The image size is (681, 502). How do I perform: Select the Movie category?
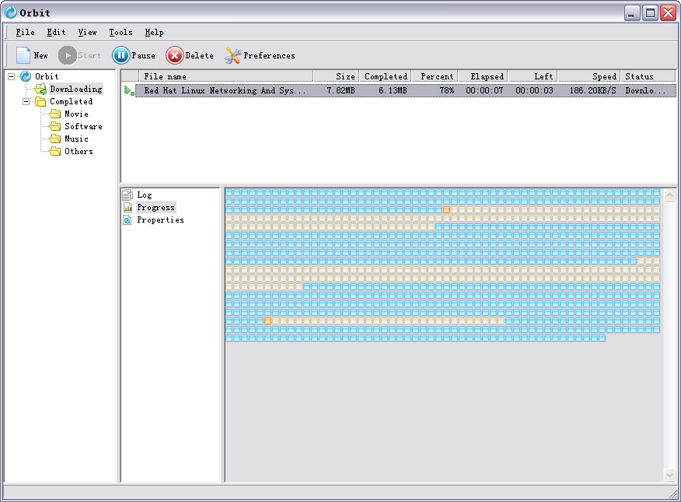(76, 114)
